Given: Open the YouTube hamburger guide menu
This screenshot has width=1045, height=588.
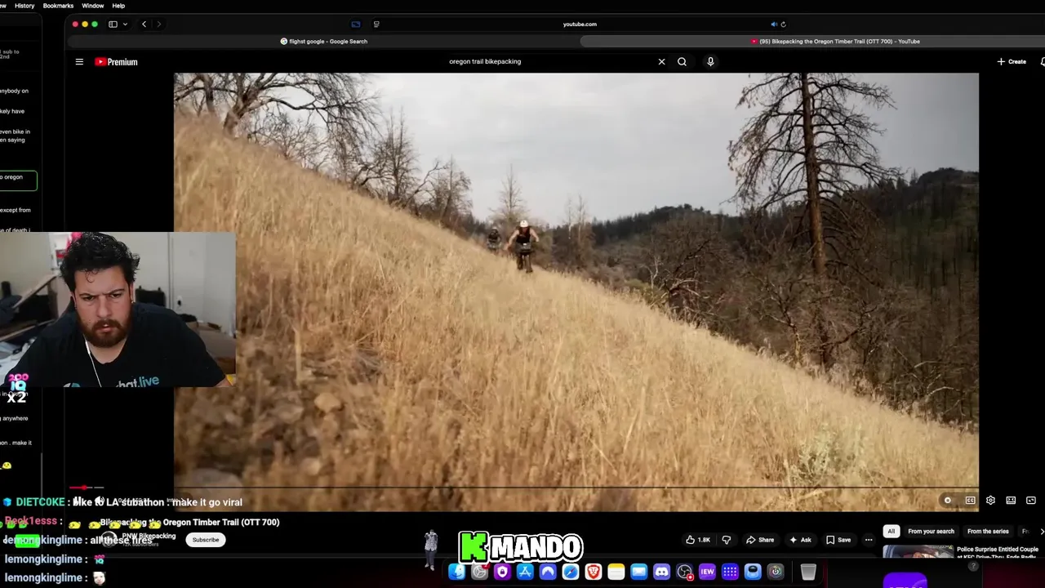Looking at the screenshot, I should (79, 62).
